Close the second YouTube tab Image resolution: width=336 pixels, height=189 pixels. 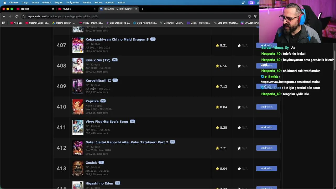pyautogui.click(x=94, y=9)
